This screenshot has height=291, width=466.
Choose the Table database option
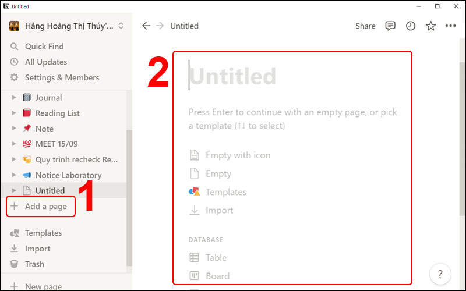216,258
